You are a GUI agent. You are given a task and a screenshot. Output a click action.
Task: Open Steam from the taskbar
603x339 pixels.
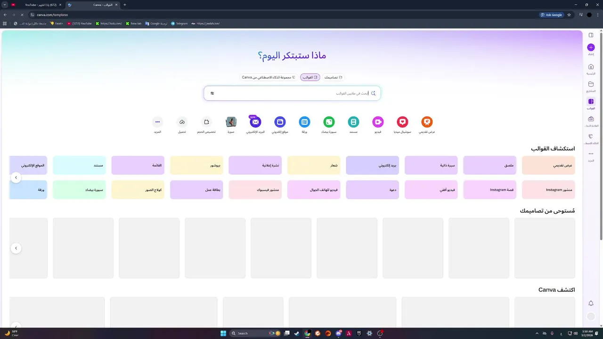(x=297, y=333)
